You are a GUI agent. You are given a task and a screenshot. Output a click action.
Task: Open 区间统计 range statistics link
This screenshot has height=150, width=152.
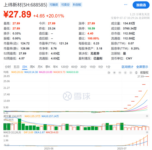127,67
